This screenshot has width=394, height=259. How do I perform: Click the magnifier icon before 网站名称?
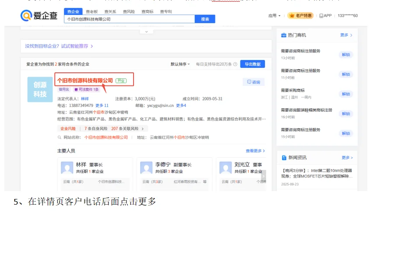[59, 138]
